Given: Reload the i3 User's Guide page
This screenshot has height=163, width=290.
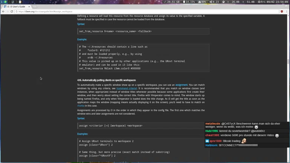Looking at the screenshot, I should pos(12,11).
